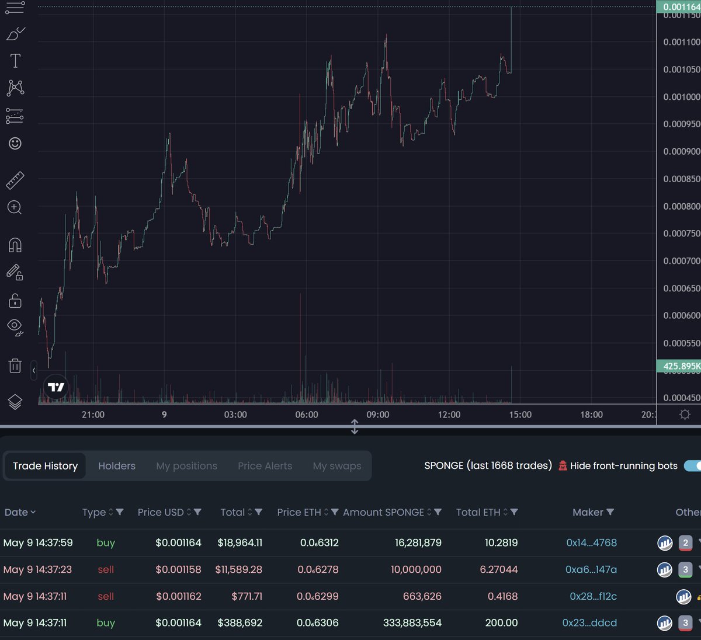Open the My swaps tab
The width and height of the screenshot is (701, 640).
click(337, 466)
